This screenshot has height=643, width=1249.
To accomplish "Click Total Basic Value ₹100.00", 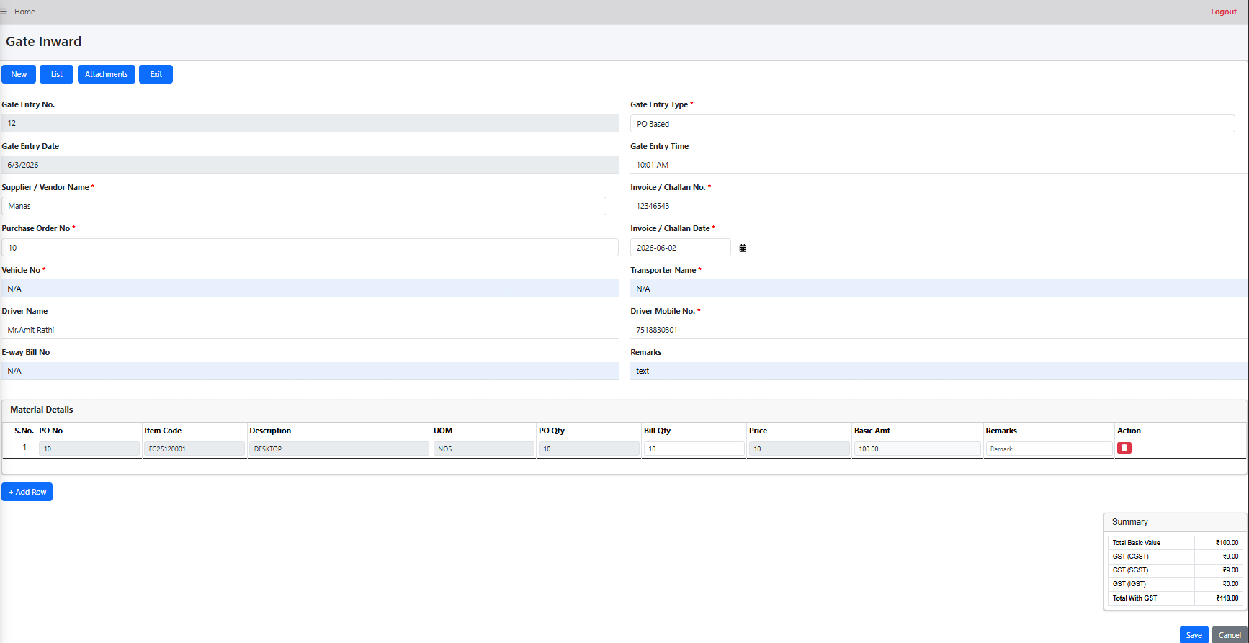I will (x=1227, y=543).
